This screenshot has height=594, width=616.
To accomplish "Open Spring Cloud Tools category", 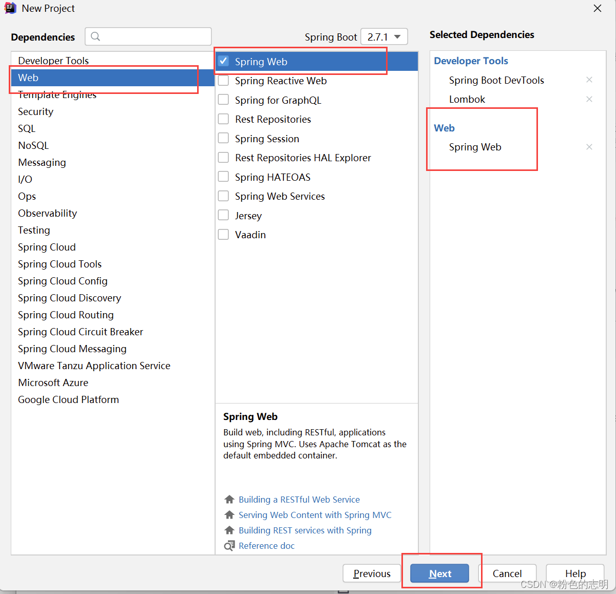I will click(113, 264).
